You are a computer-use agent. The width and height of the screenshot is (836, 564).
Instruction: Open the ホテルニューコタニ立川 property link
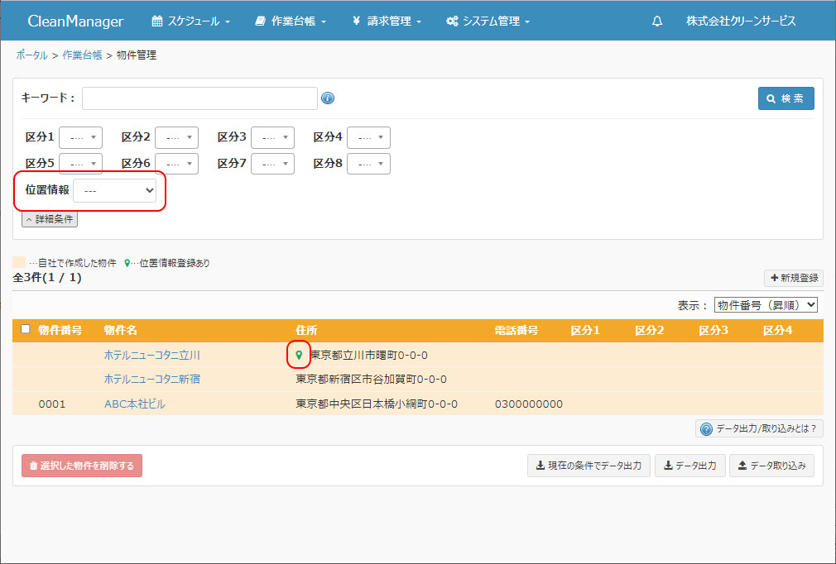(152, 356)
